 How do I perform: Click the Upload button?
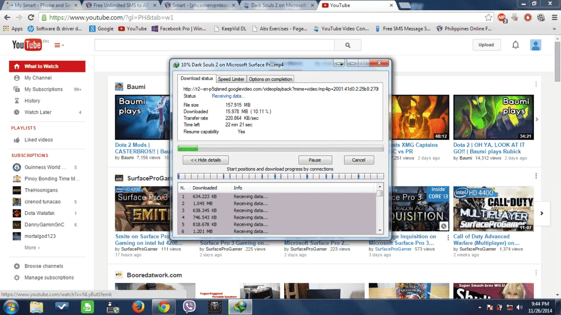point(486,45)
